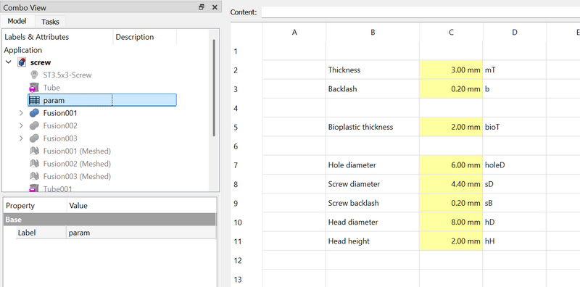Select Fusion002 gray fusion icon

(34, 126)
